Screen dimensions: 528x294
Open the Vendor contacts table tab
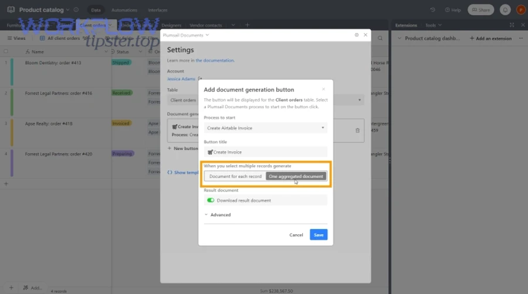tap(205, 25)
